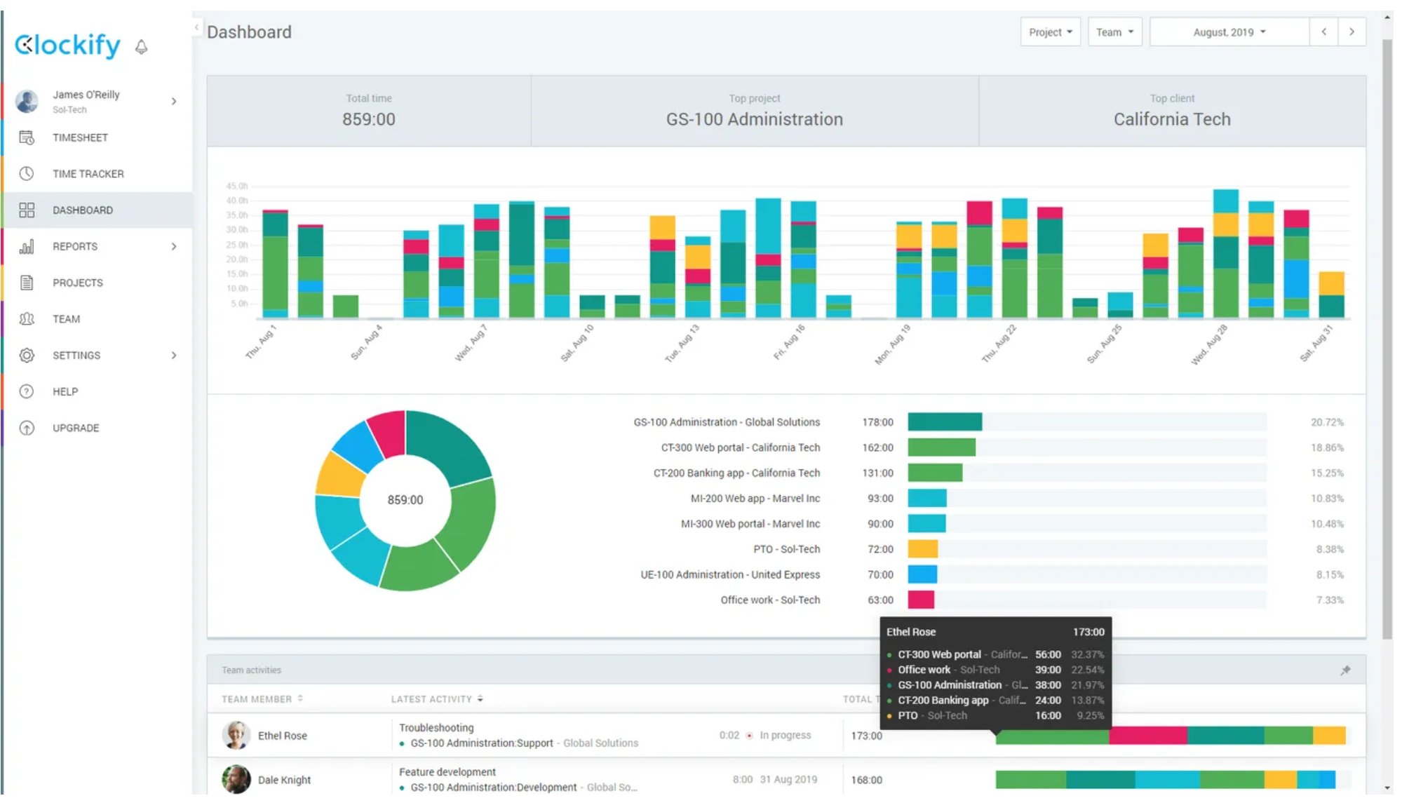Screen dimensions: 1409x810
Task: Click the Troubleshooting activity text
Action: click(436, 728)
